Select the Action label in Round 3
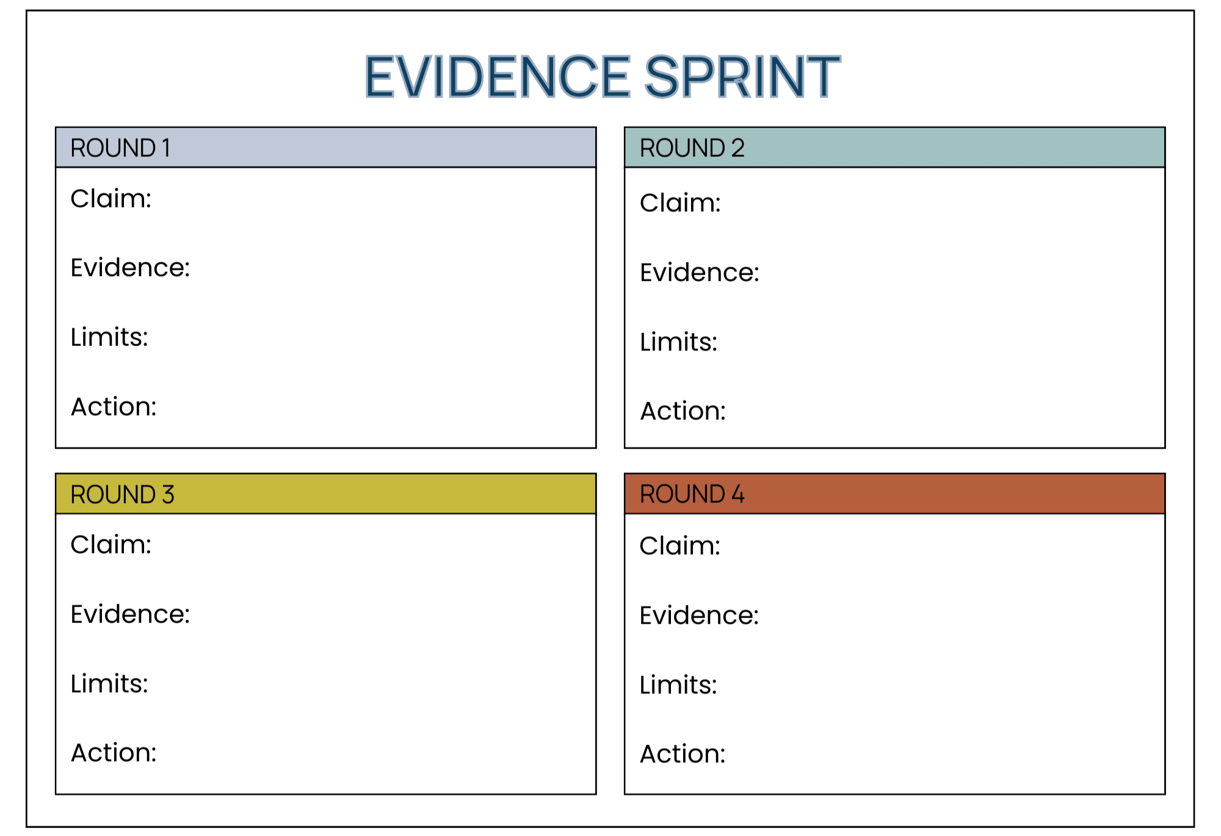 (114, 753)
